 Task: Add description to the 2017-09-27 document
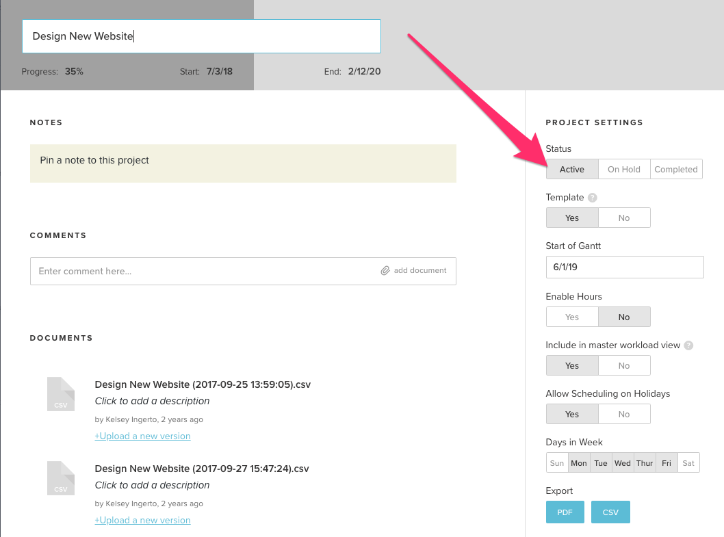point(153,485)
